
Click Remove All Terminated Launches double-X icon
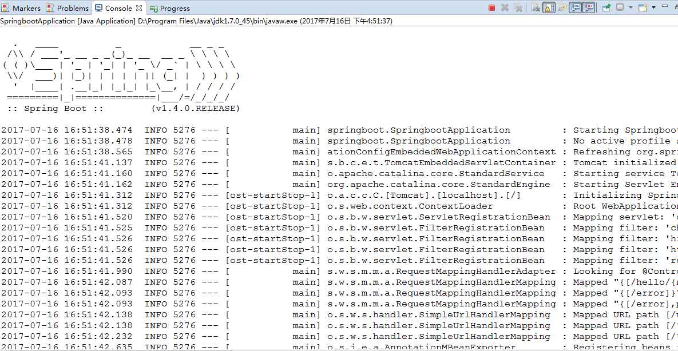click(x=518, y=8)
